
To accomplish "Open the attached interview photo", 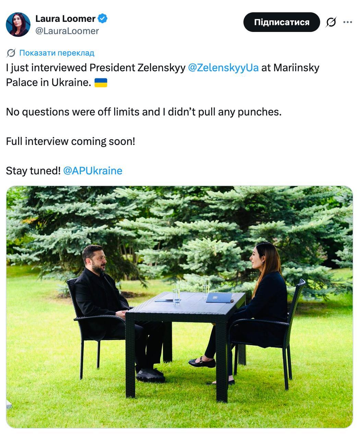I will pos(179,307).
